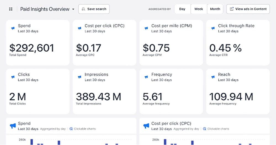
Task: Click the Save search button
Action: pyautogui.click(x=94, y=9)
